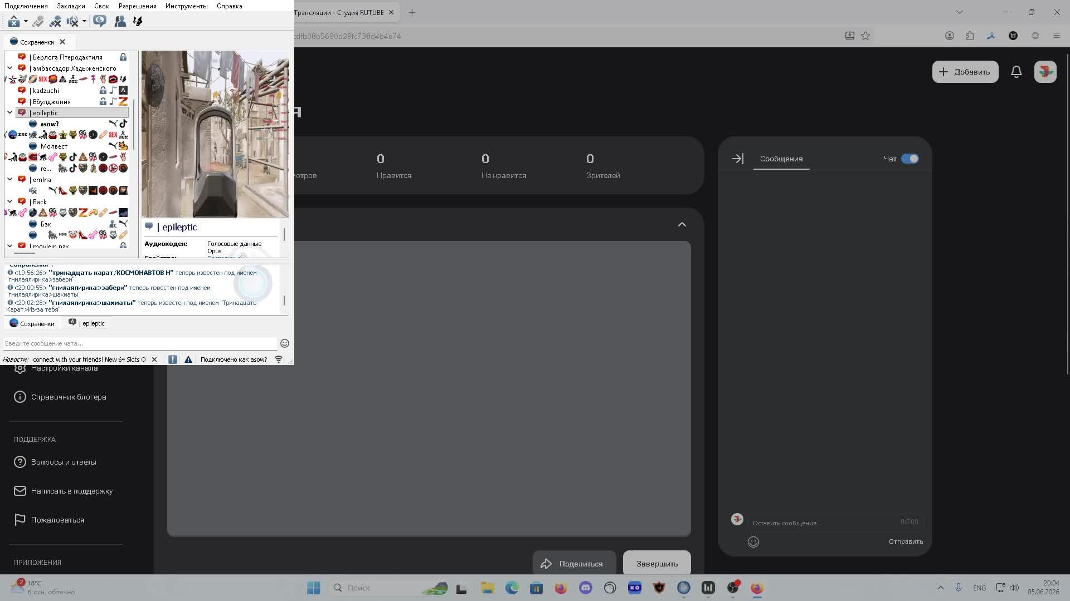Click Пожаловаться in the sidebar
Image resolution: width=1070 pixels, height=601 pixels.
(x=50, y=520)
